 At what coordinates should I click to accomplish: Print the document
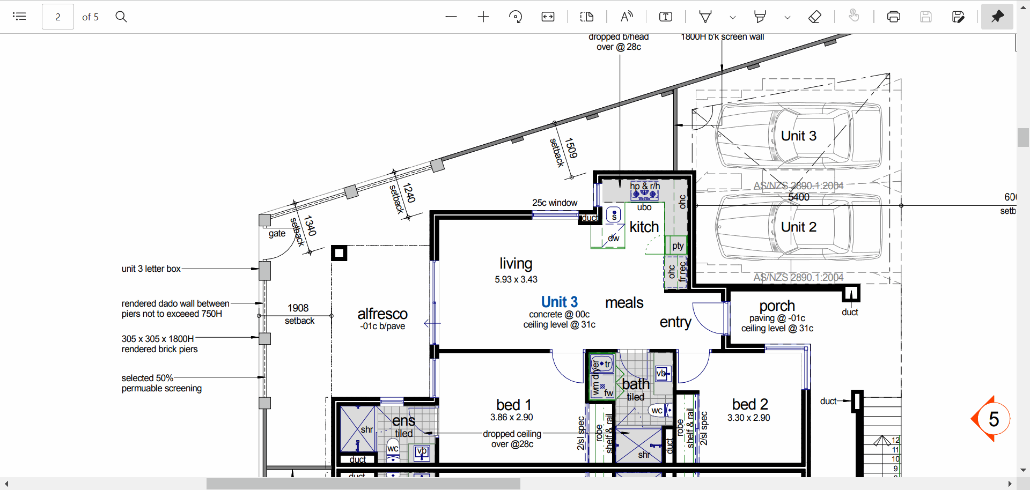pyautogui.click(x=893, y=17)
